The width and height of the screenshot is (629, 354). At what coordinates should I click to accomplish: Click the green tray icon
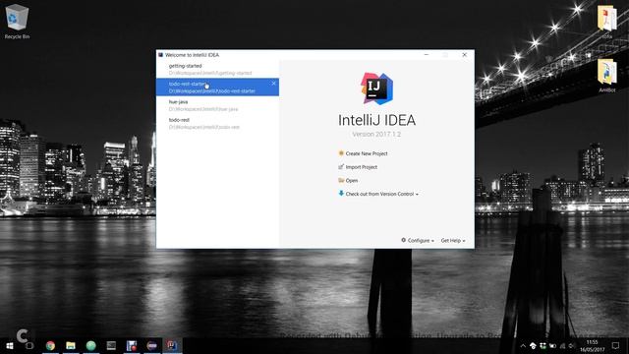point(543,346)
